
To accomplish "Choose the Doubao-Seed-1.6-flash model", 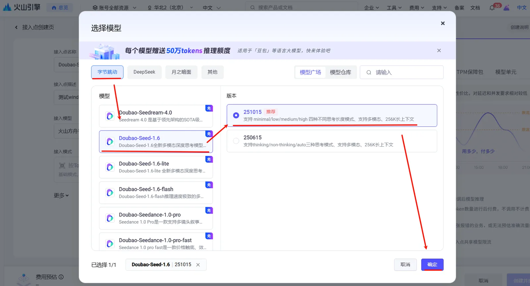I will pos(156,193).
